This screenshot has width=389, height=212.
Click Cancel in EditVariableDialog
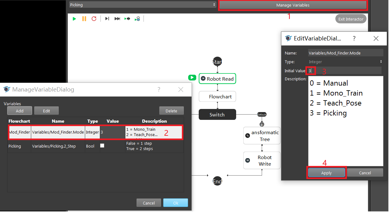pos(365,173)
